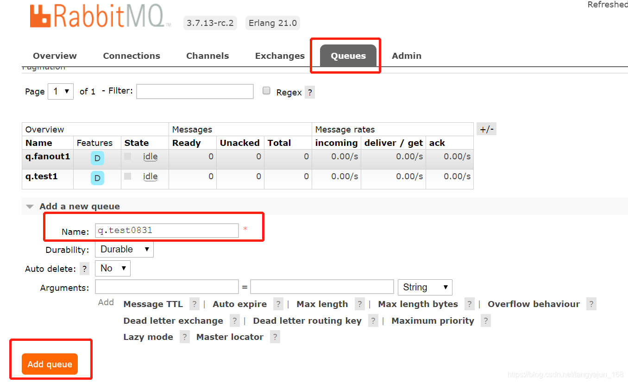628x383 pixels.
Task: Open the Auto delete dropdown
Action: (x=113, y=268)
